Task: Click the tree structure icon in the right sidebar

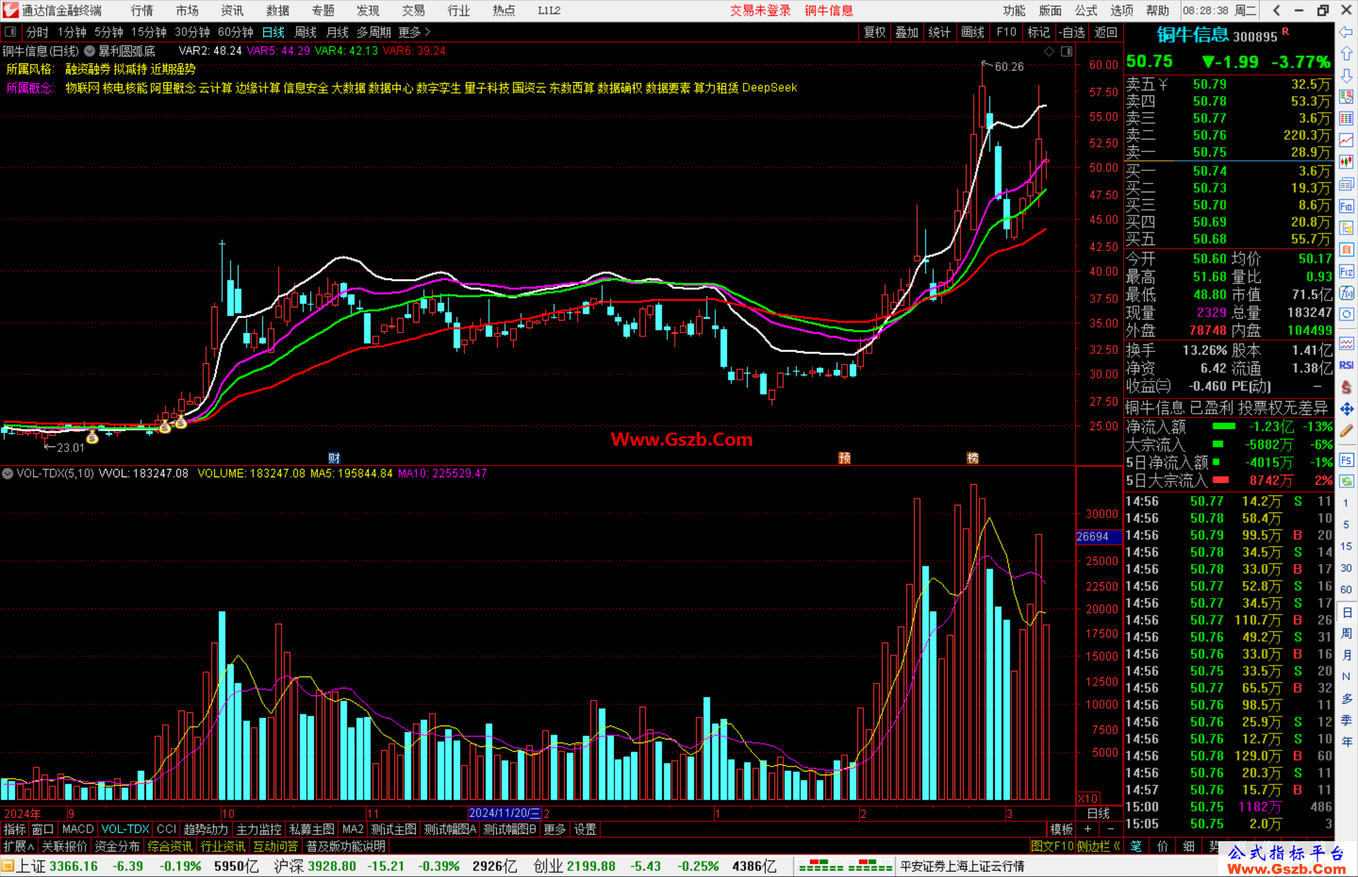Action: click(1346, 228)
